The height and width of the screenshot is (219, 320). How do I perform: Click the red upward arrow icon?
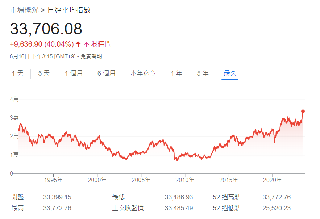point(78,44)
